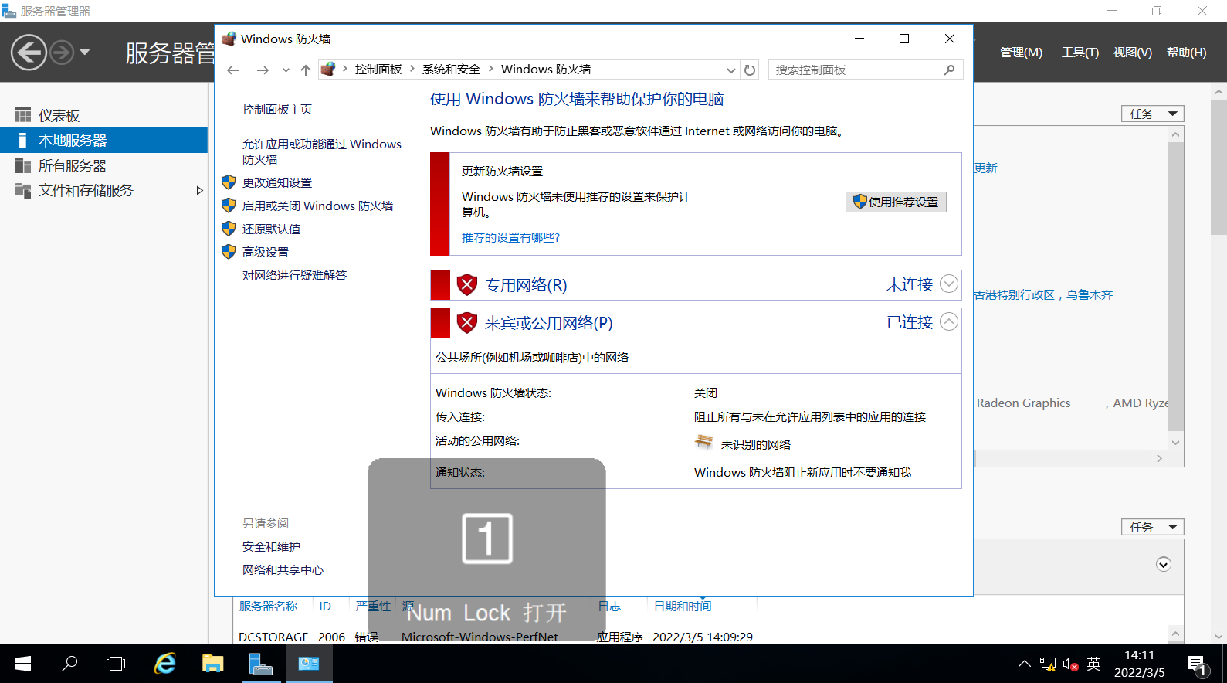Image resolution: width=1227 pixels, height=683 pixels.
Task: Expand the 专用网络(R) section chevron
Action: pos(949,284)
